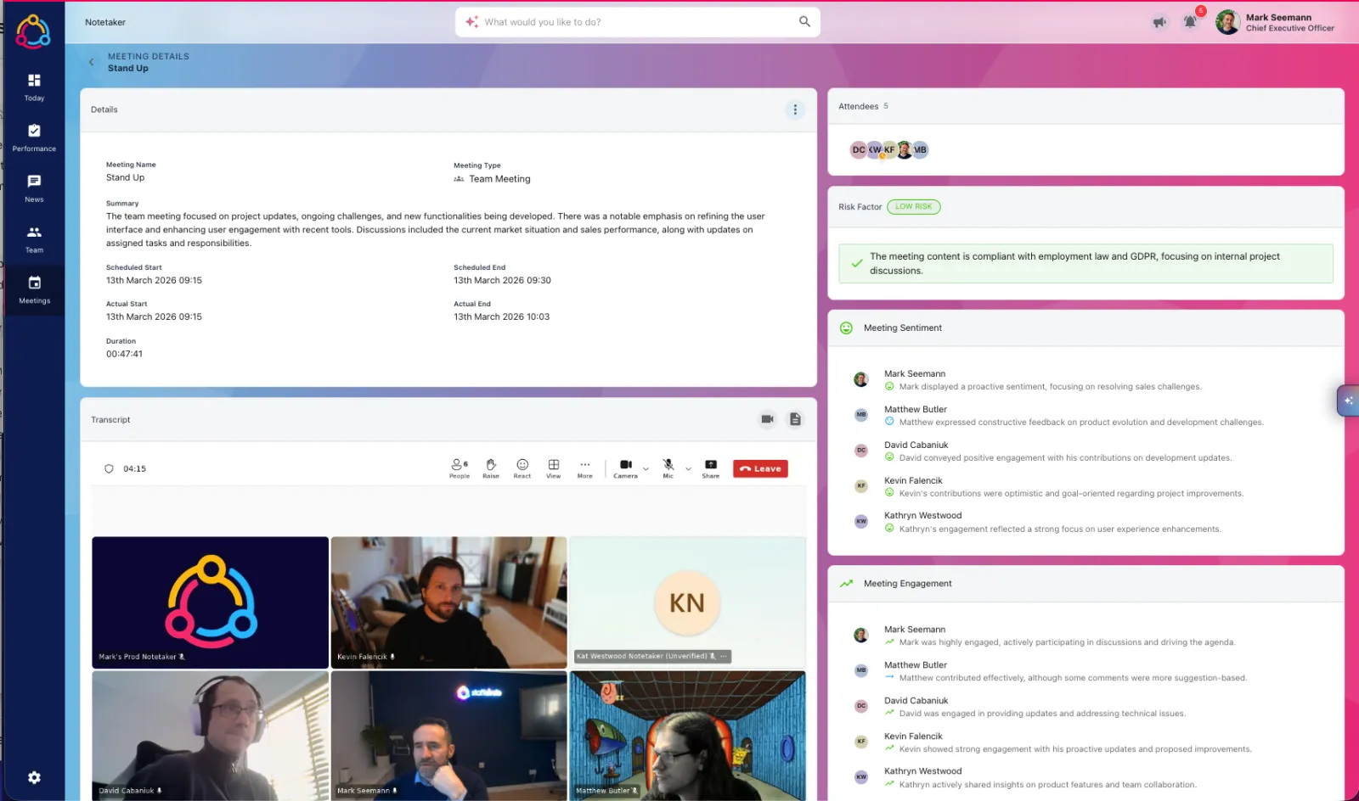Screen dimensions: 1359x801
Task: Open the announcements megaphone icon
Action: [x=1159, y=22]
